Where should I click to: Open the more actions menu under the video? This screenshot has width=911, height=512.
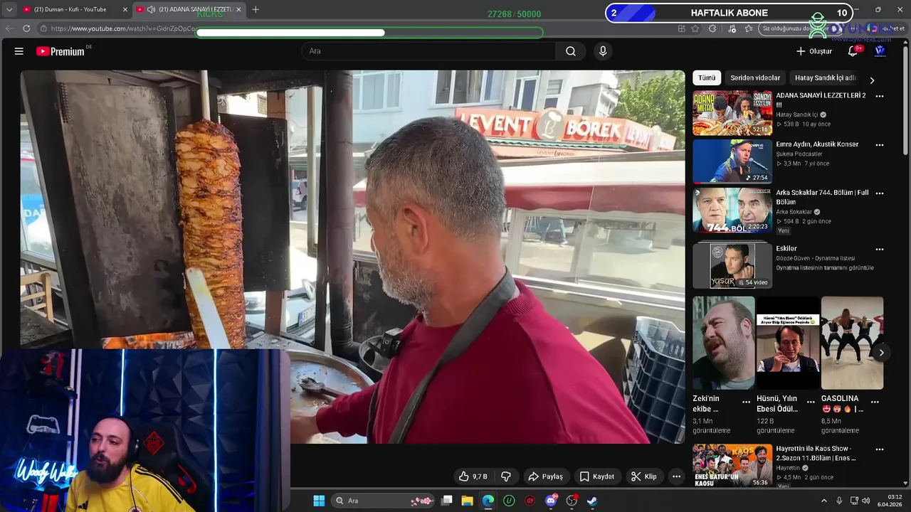click(677, 476)
